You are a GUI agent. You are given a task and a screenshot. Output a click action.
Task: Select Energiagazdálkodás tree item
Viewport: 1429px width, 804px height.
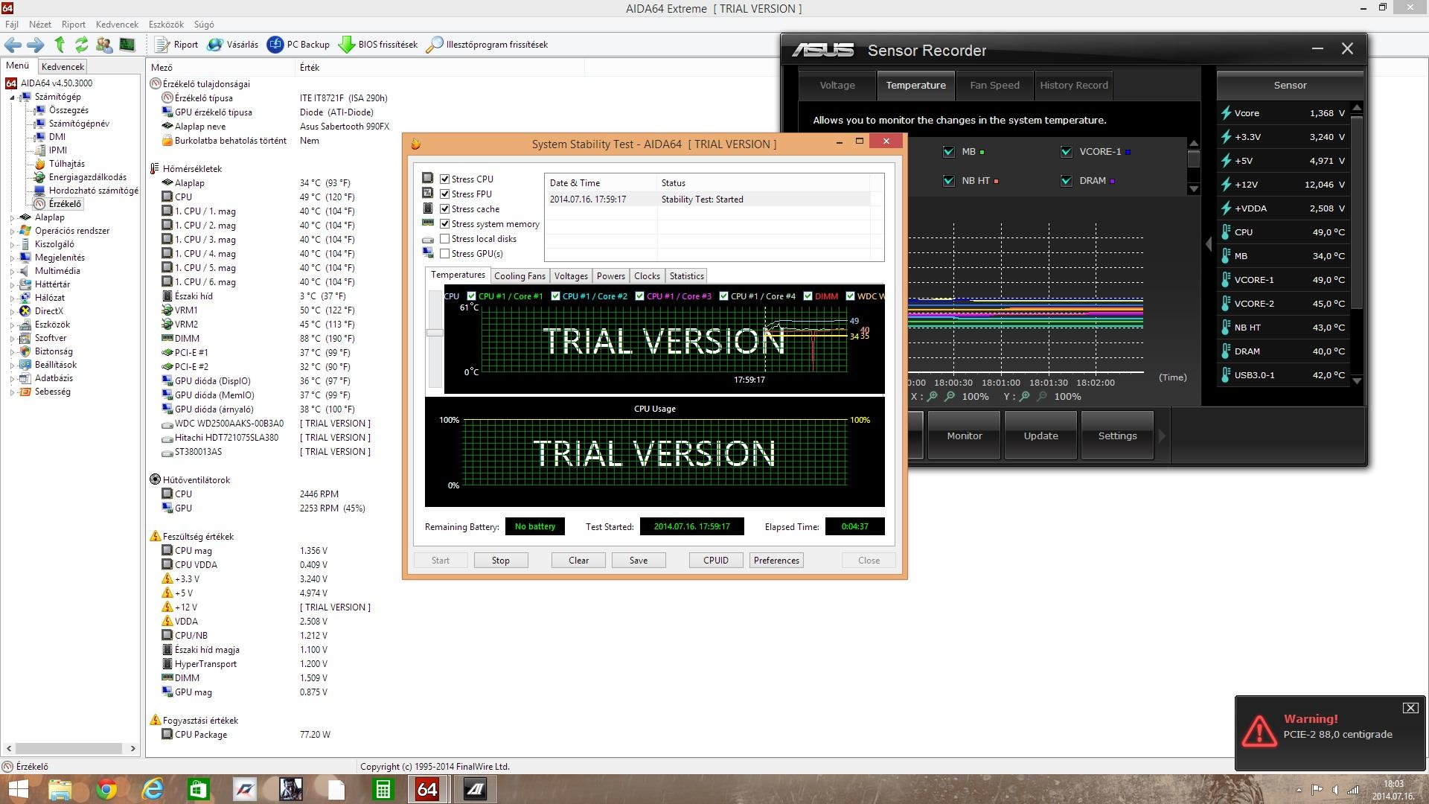tap(88, 177)
